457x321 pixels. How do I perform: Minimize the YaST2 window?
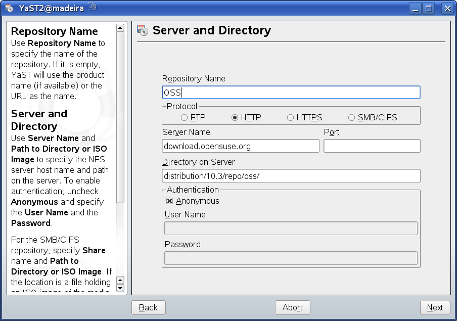pos(416,8)
